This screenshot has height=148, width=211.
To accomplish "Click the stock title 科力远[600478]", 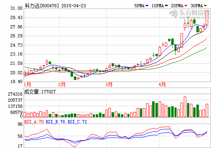I will click(42, 6).
